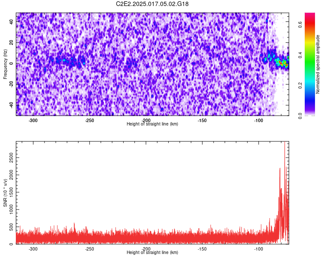Image resolution: width=321 pixels, height=257 pixels.
Task: Click the 0.0 tick label on the colorbar
Action: click(x=300, y=116)
